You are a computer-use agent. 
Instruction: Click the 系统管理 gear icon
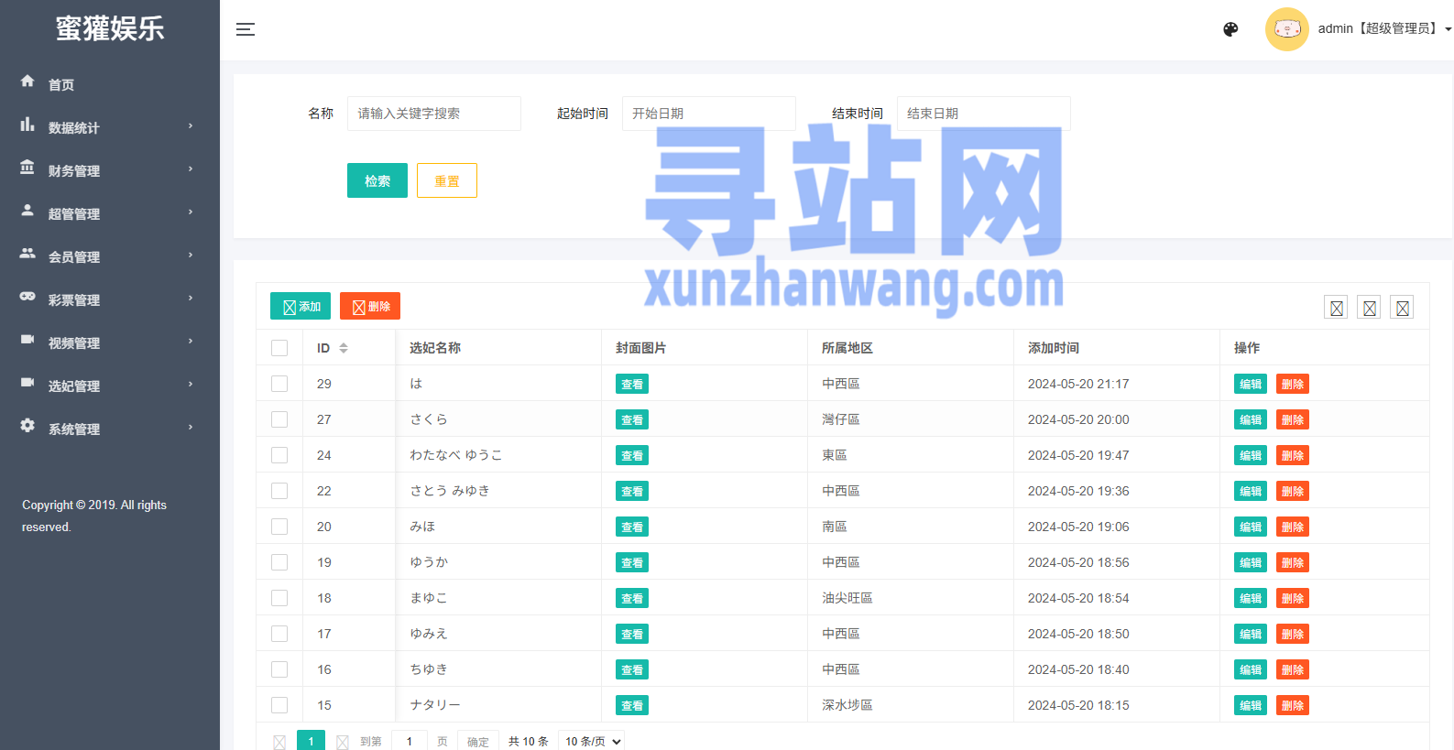point(27,426)
